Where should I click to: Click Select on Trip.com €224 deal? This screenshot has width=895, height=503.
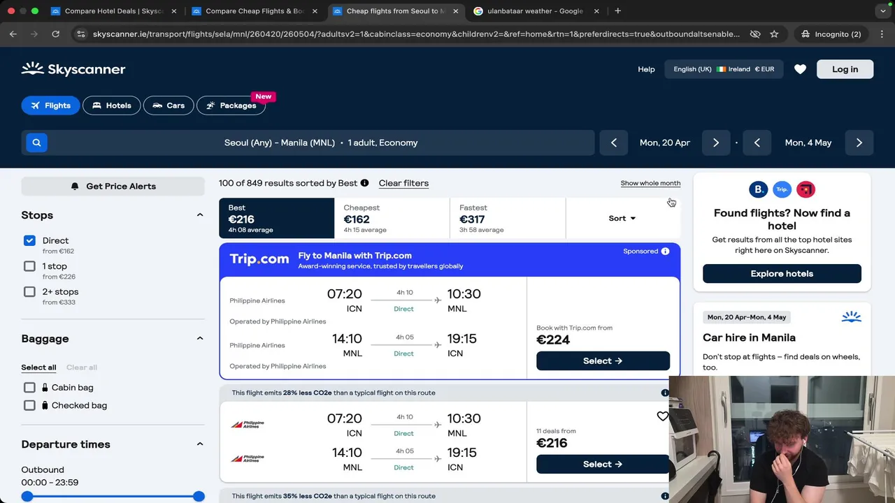[x=603, y=361]
